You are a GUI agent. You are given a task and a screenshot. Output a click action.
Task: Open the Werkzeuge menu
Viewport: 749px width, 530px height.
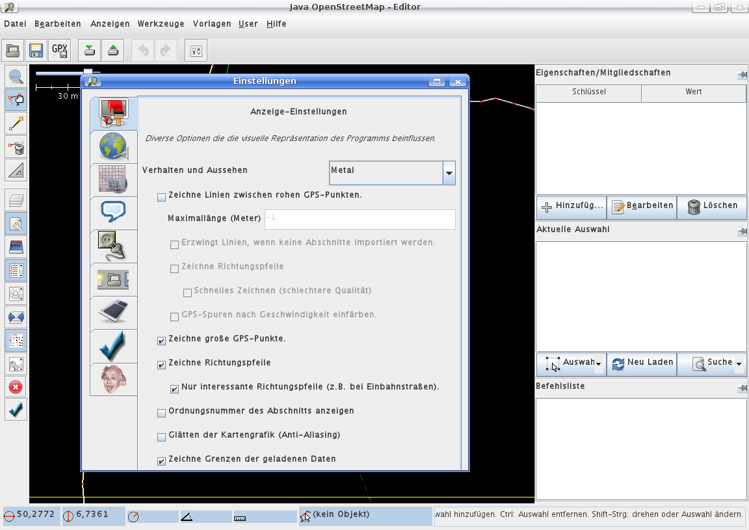161,24
